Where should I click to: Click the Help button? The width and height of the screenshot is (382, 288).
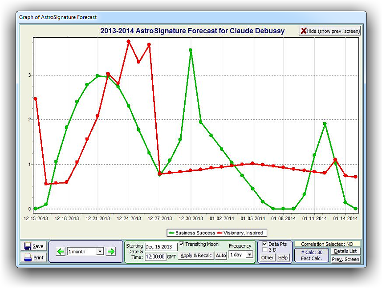click(283, 258)
